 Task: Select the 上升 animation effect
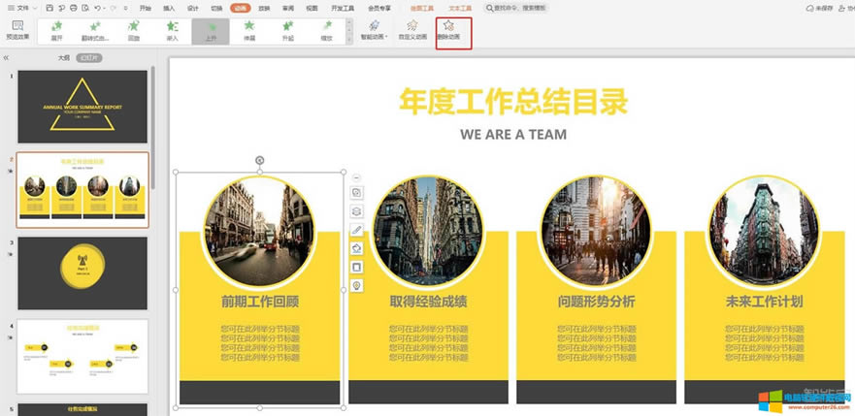211,31
